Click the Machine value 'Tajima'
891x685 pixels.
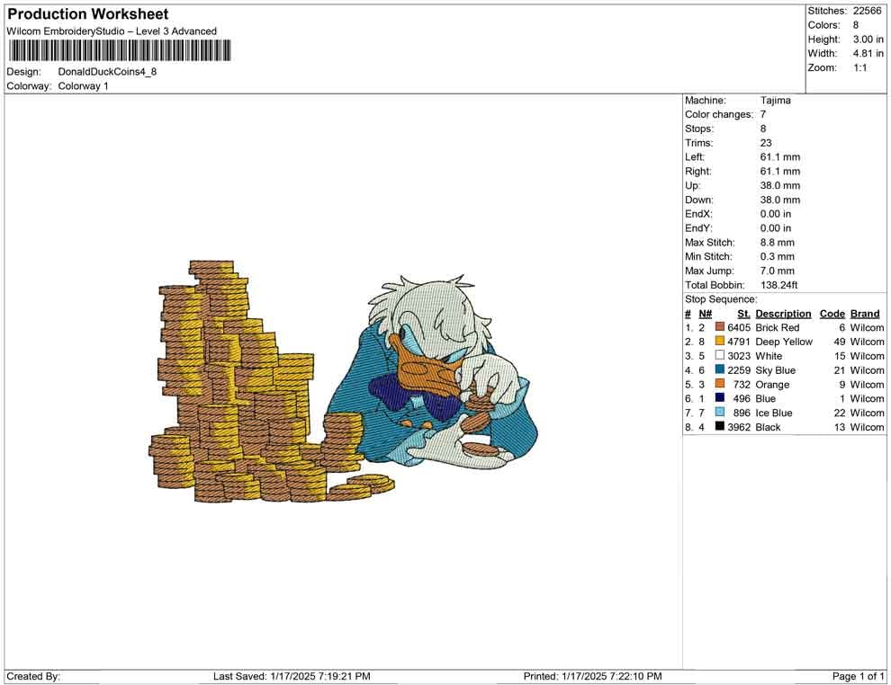coord(775,100)
